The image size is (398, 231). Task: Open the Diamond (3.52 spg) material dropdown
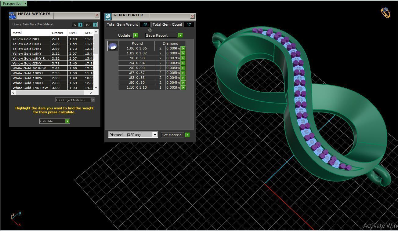(x=155, y=135)
